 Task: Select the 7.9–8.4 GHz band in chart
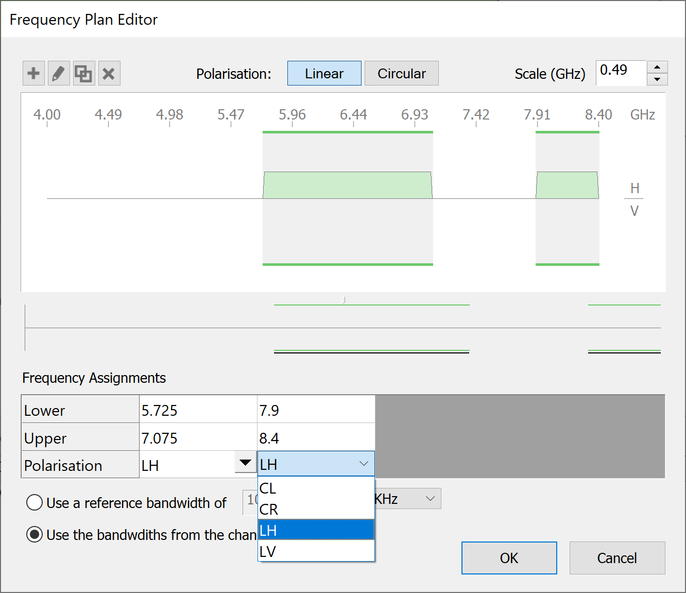pyautogui.click(x=568, y=185)
